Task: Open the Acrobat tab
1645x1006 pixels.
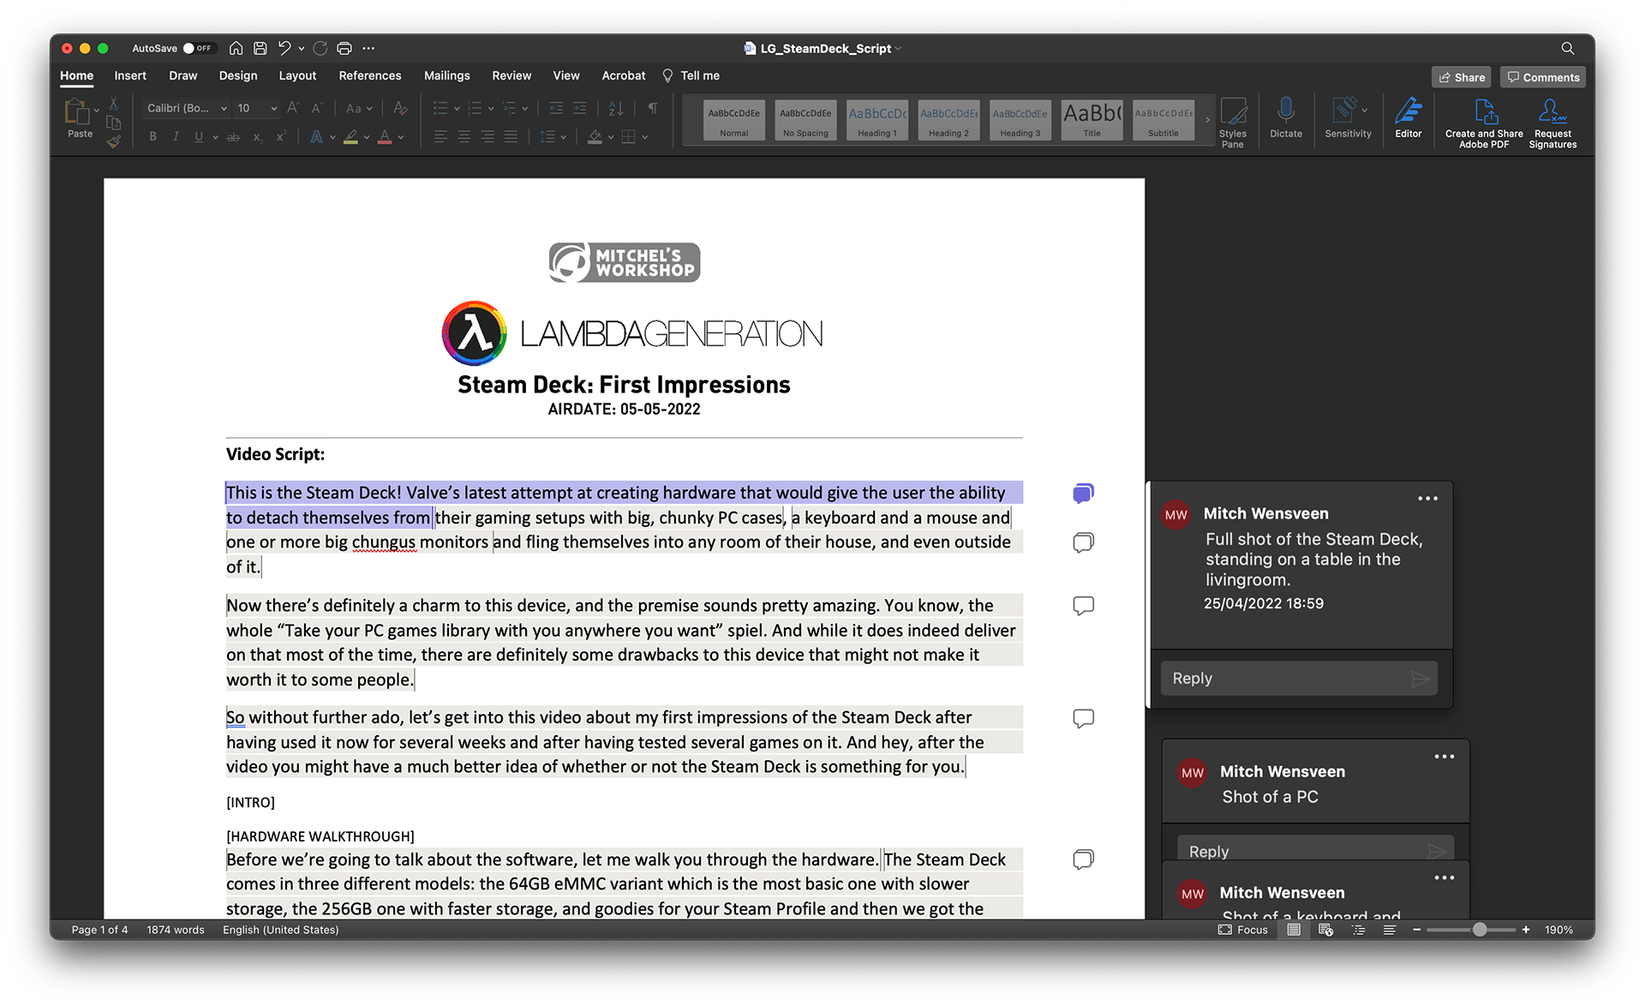Action: [x=624, y=75]
